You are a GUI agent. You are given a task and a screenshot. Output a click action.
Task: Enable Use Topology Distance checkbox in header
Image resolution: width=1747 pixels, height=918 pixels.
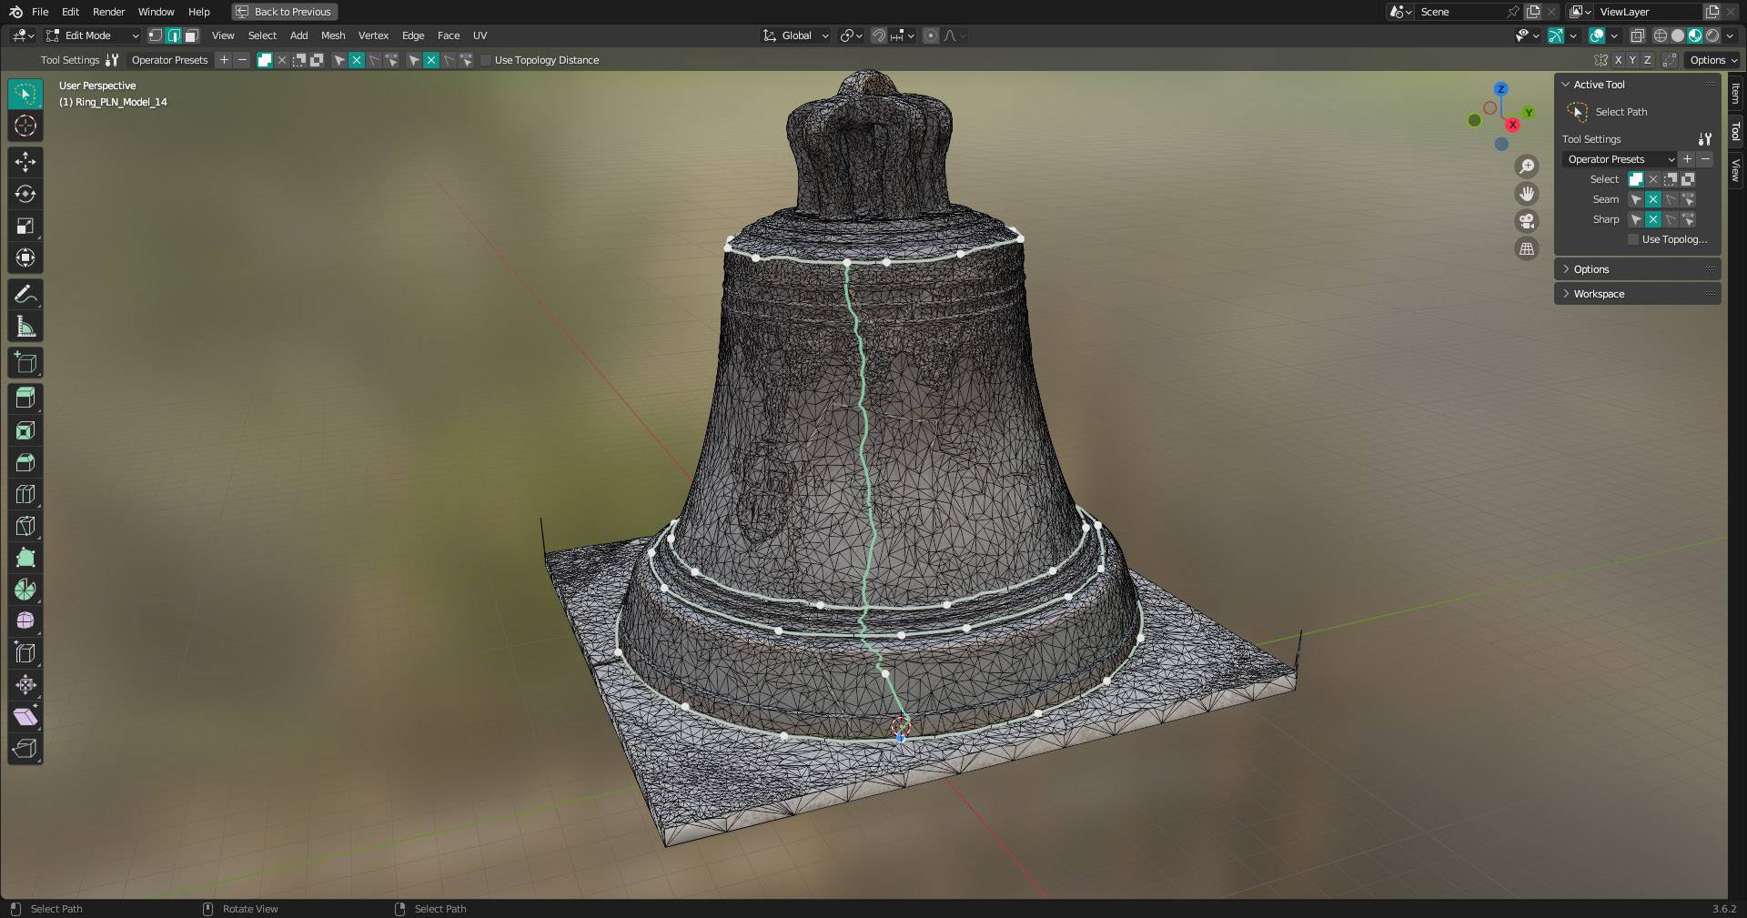pyautogui.click(x=486, y=60)
